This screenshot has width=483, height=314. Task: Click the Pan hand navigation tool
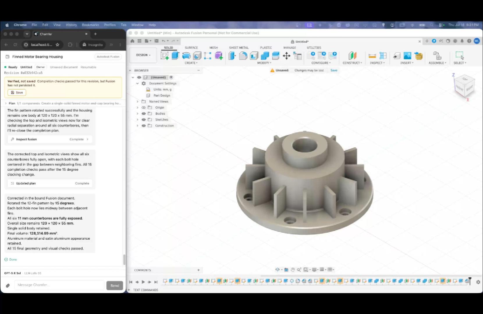point(293,270)
